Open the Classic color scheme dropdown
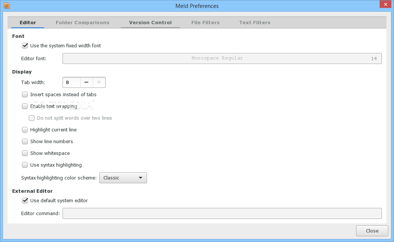Viewport: 394px width, 242px height. click(x=123, y=178)
